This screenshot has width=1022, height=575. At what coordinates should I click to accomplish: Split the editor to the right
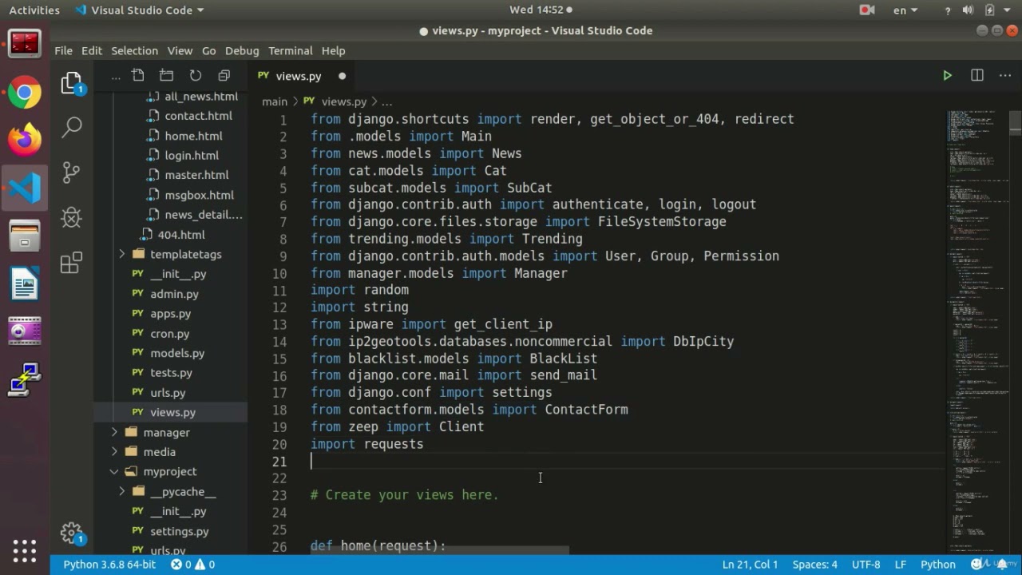coord(976,75)
